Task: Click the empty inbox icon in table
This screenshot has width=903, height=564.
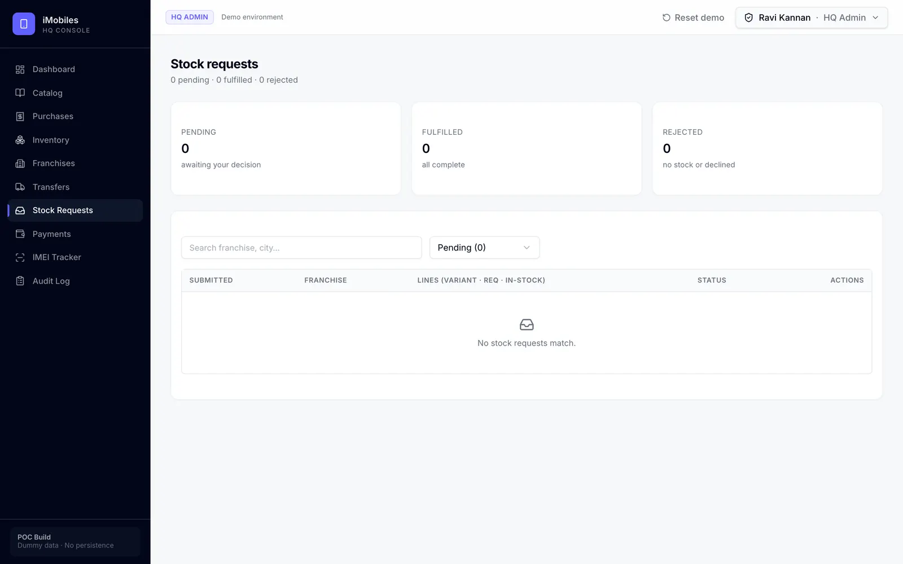Action: (527, 325)
